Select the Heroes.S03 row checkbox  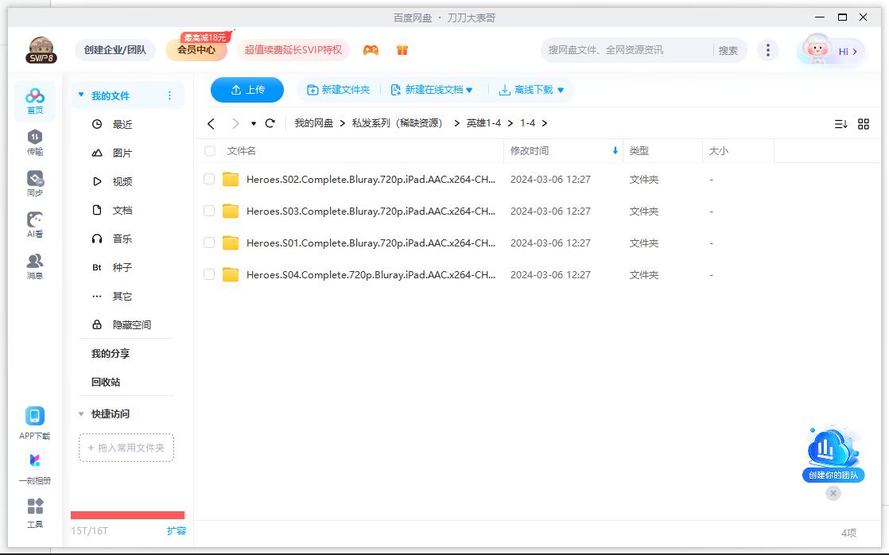tap(209, 211)
